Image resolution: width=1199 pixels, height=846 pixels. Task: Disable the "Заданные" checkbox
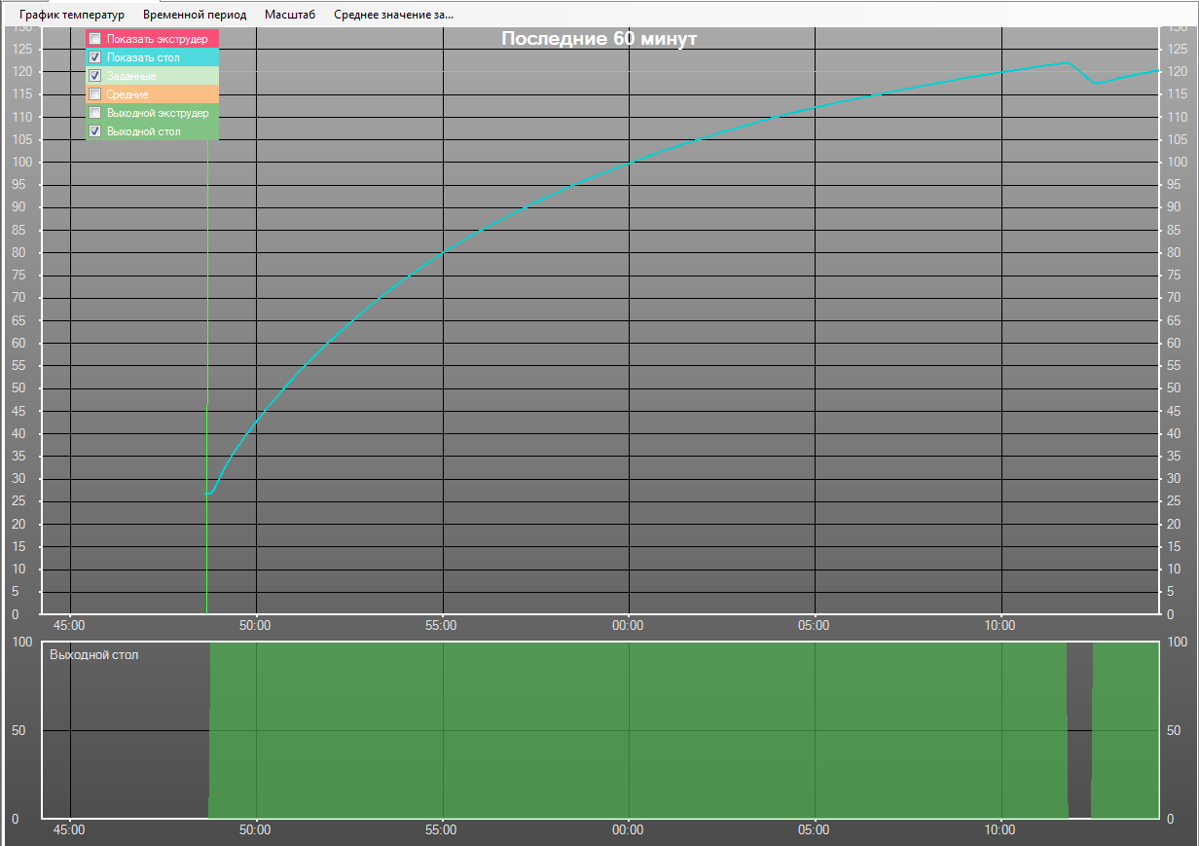point(95,76)
